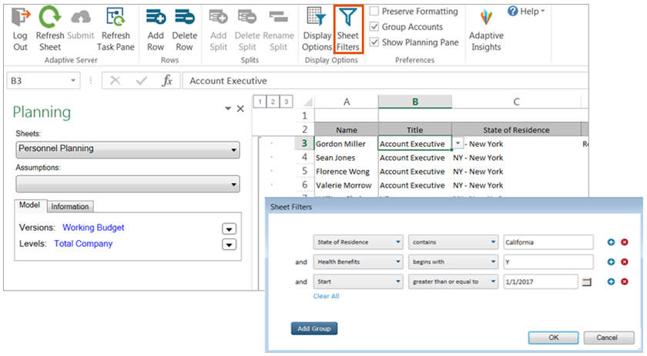647x356 pixels.
Task: Click the Delete Row icon
Action: tap(184, 18)
